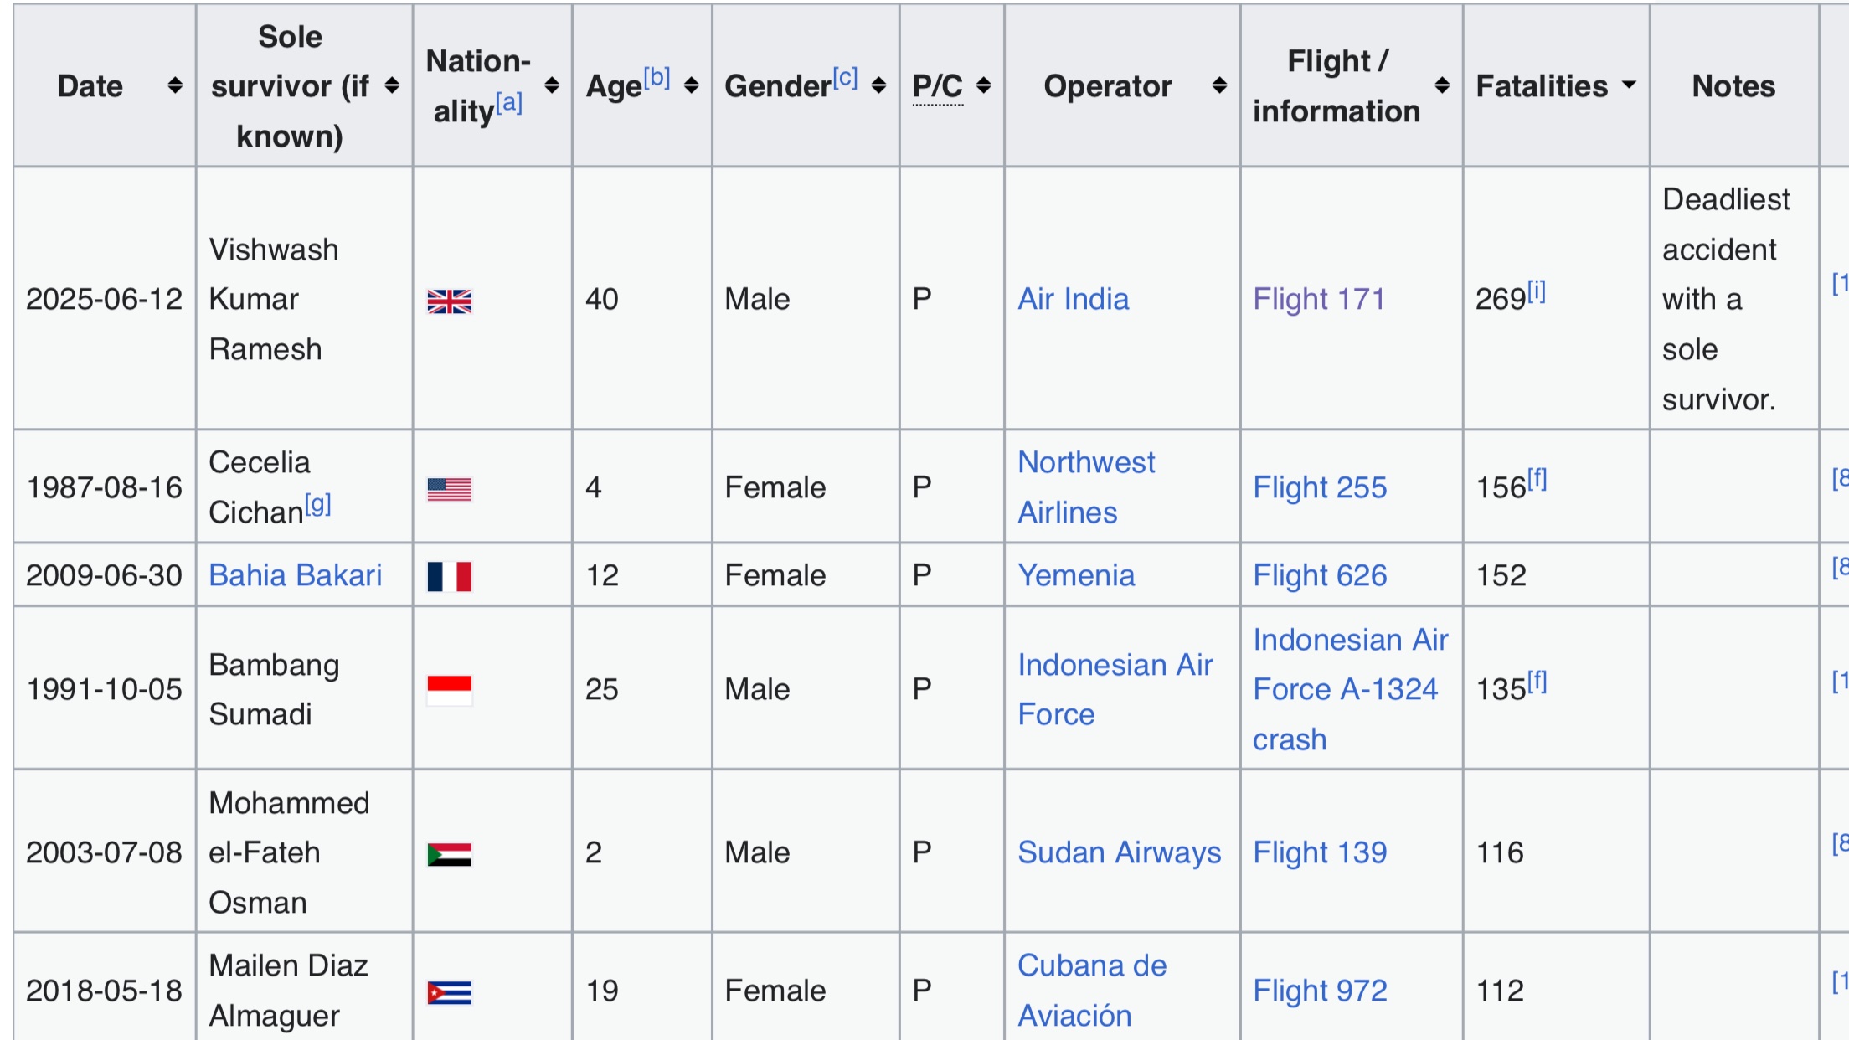Sort by Flight / information column
Viewport: 1849px width, 1040px height.
[1442, 85]
